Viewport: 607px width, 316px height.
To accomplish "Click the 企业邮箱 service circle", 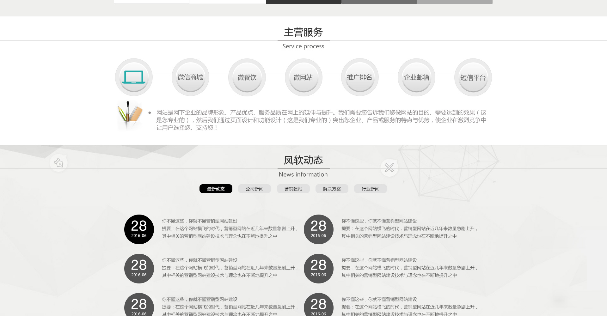I will click(416, 77).
